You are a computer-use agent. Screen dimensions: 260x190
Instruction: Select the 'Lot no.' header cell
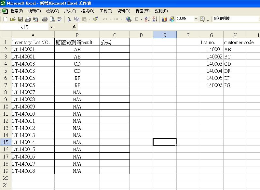tap(212, 42)
